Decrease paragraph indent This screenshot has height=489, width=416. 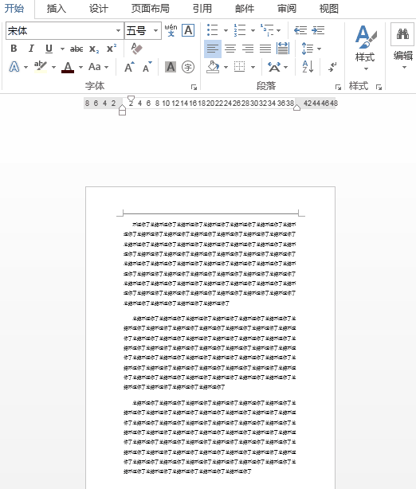tap(300, 30)
